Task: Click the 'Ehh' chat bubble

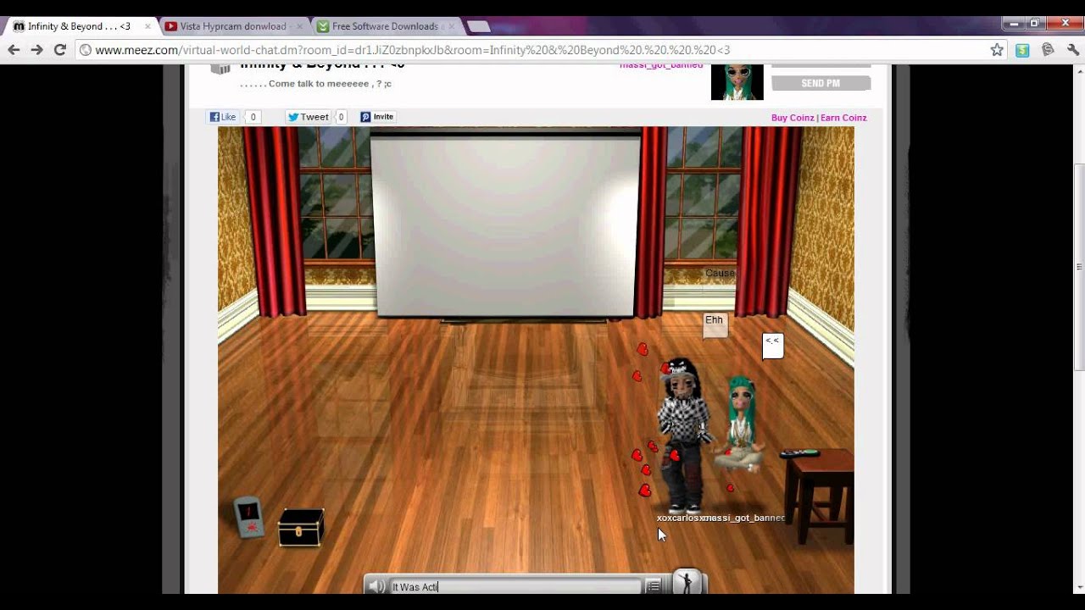Action: pyautogui.click(x=715, y=324)
